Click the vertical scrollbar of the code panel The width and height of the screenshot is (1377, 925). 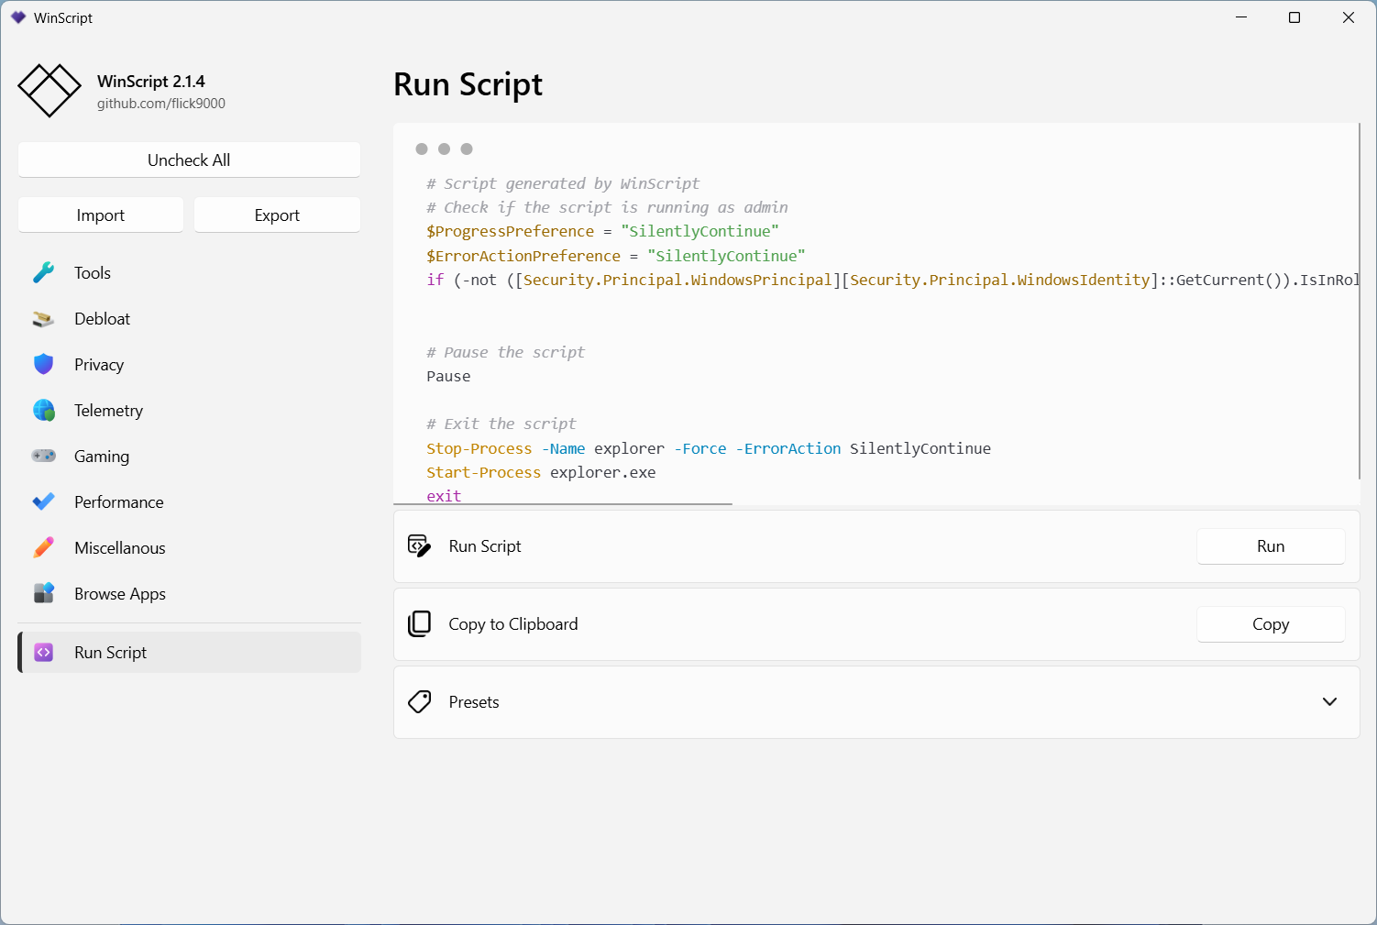click(1359, 303)
